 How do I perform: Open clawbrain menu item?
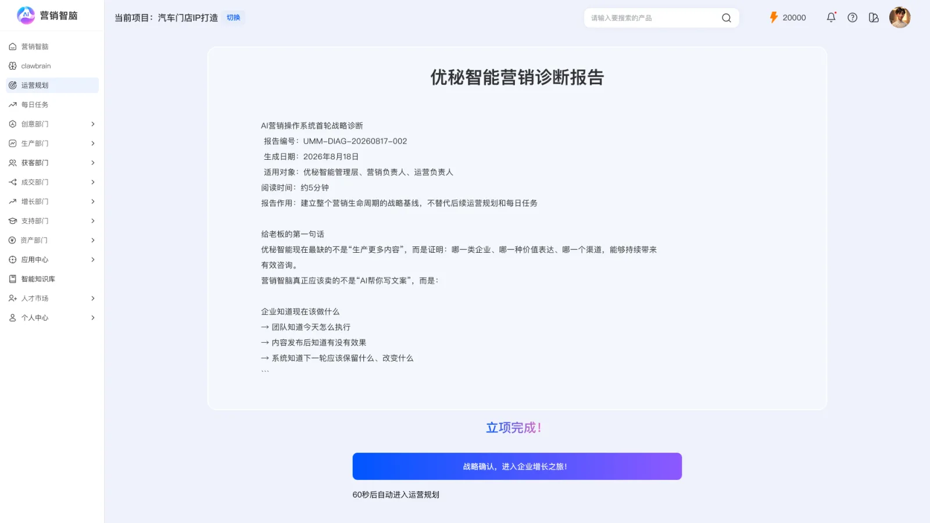52,66
